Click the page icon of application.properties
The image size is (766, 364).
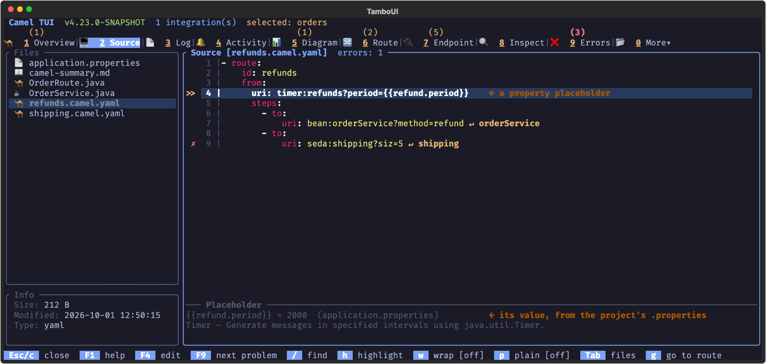19,63
